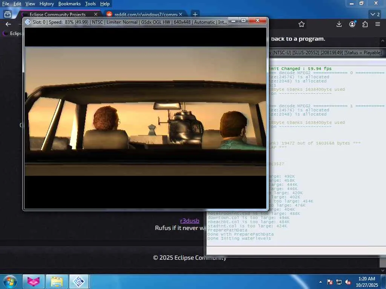Open the Bookmarks menu
This screenshot has height=289, width=386.
tap(69, 4)
